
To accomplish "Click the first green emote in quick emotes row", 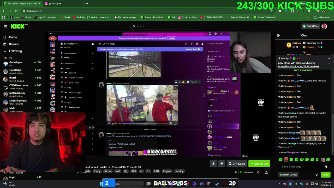I will click(281, 160).
